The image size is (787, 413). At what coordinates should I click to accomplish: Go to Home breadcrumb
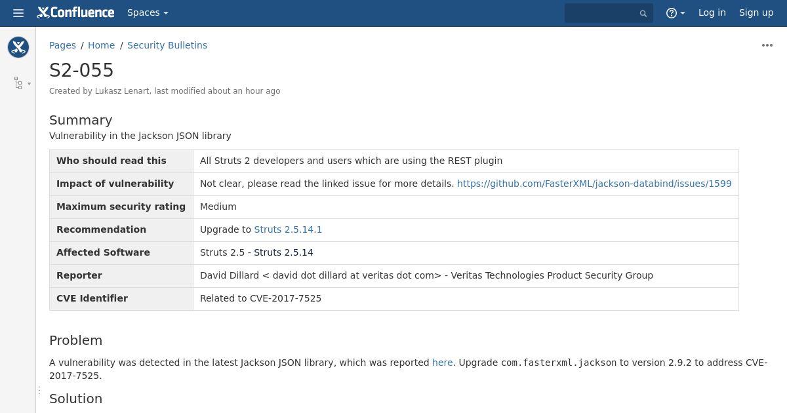point(101,45)
